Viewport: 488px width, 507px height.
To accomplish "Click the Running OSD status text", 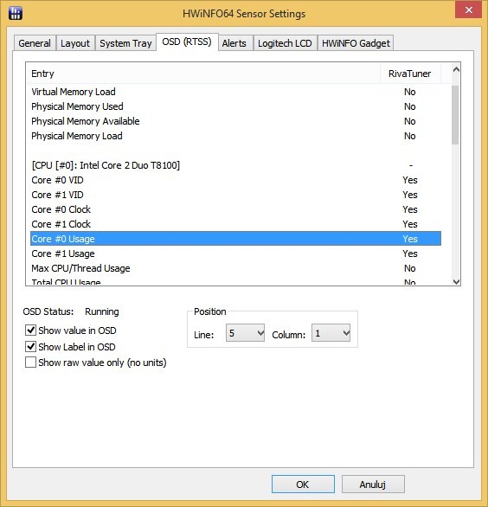I will tap(102, 311).
